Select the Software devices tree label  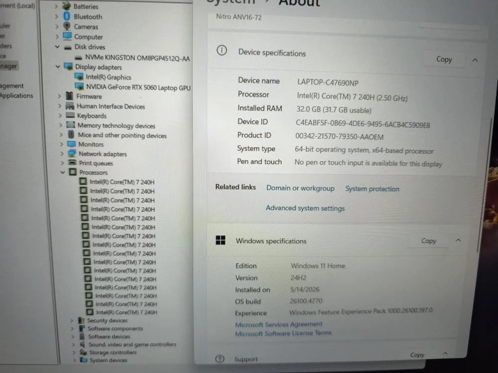[x=109, y=337]
